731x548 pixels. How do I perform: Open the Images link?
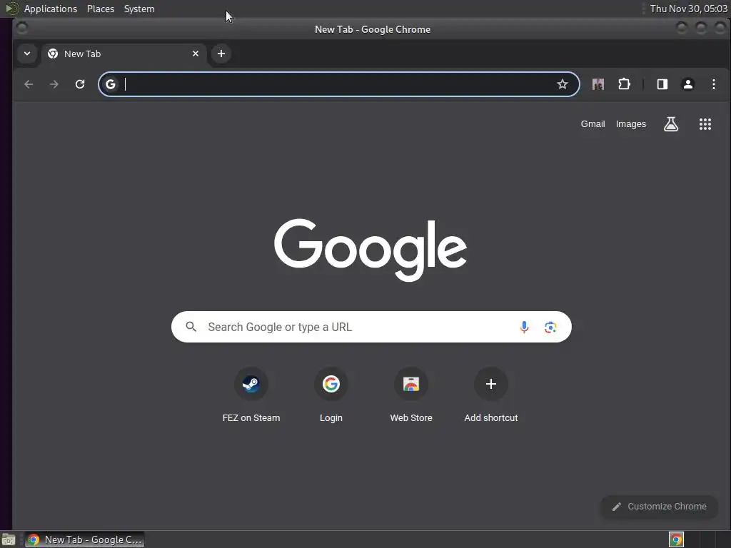pyautogui.click(x=631, y=124)
